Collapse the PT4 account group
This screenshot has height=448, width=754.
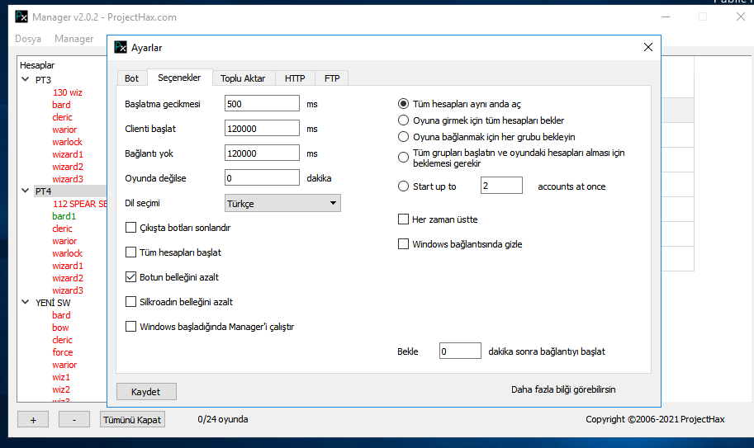pos(25,191)
